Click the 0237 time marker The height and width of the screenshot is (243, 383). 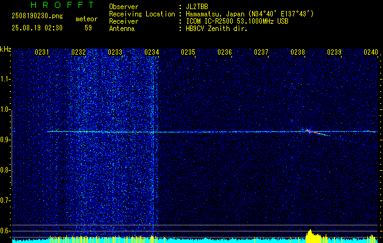coord(261,52)
